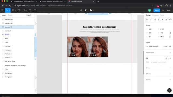Select the Navbar component layer
Viewport: 173px width, 97px height.
17,35
